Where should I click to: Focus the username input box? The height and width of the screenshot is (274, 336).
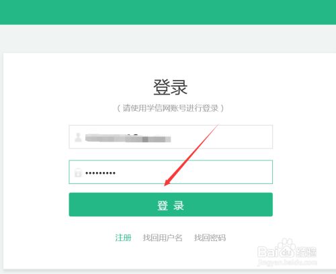pyautogui.click(x=171, y=137)
